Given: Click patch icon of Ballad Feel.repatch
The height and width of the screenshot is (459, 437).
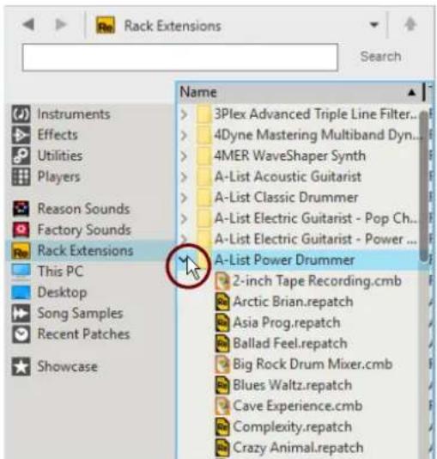Looking at the screenshot, I should [222, 343].
